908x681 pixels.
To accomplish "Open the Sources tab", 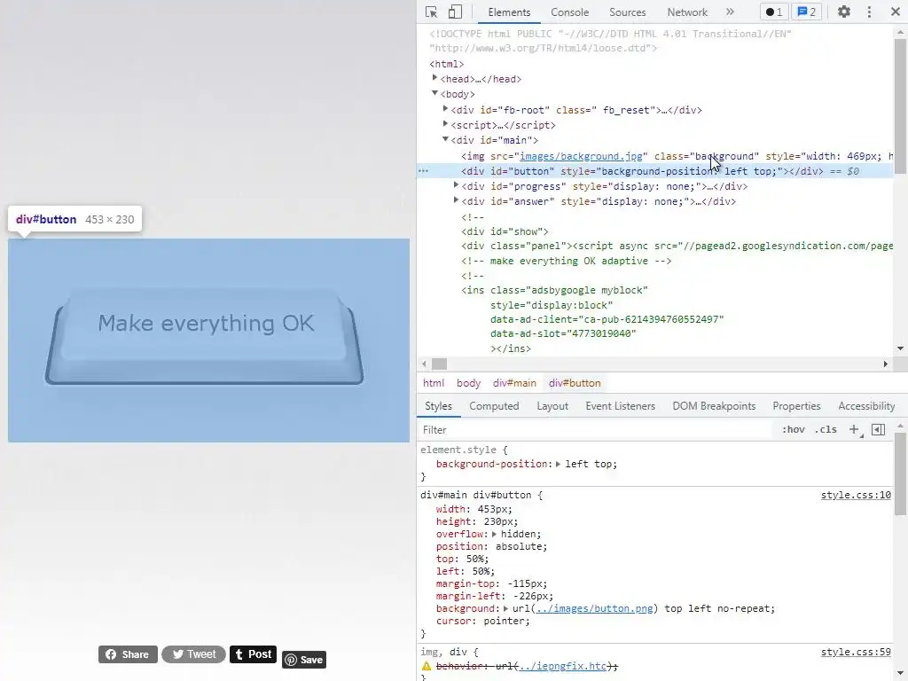I will pyautogui.click(x=627, y=12).
